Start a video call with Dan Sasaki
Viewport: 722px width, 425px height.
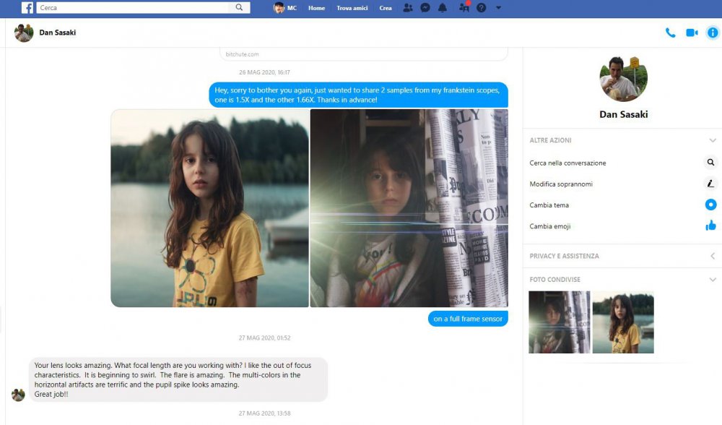point(692,33)
